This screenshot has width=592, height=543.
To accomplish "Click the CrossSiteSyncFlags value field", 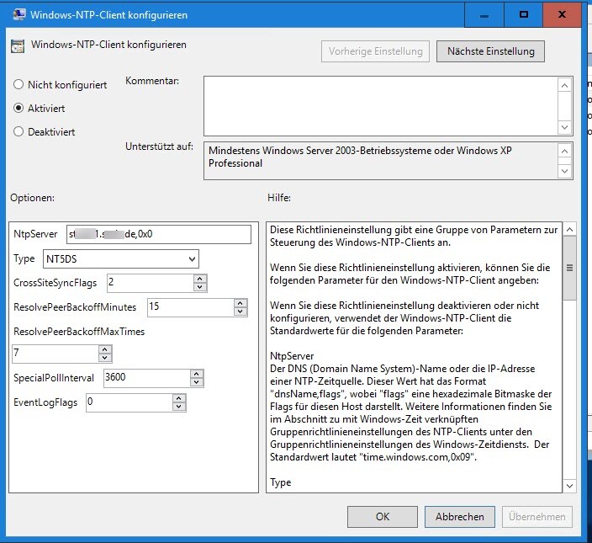I will point(151,283).
